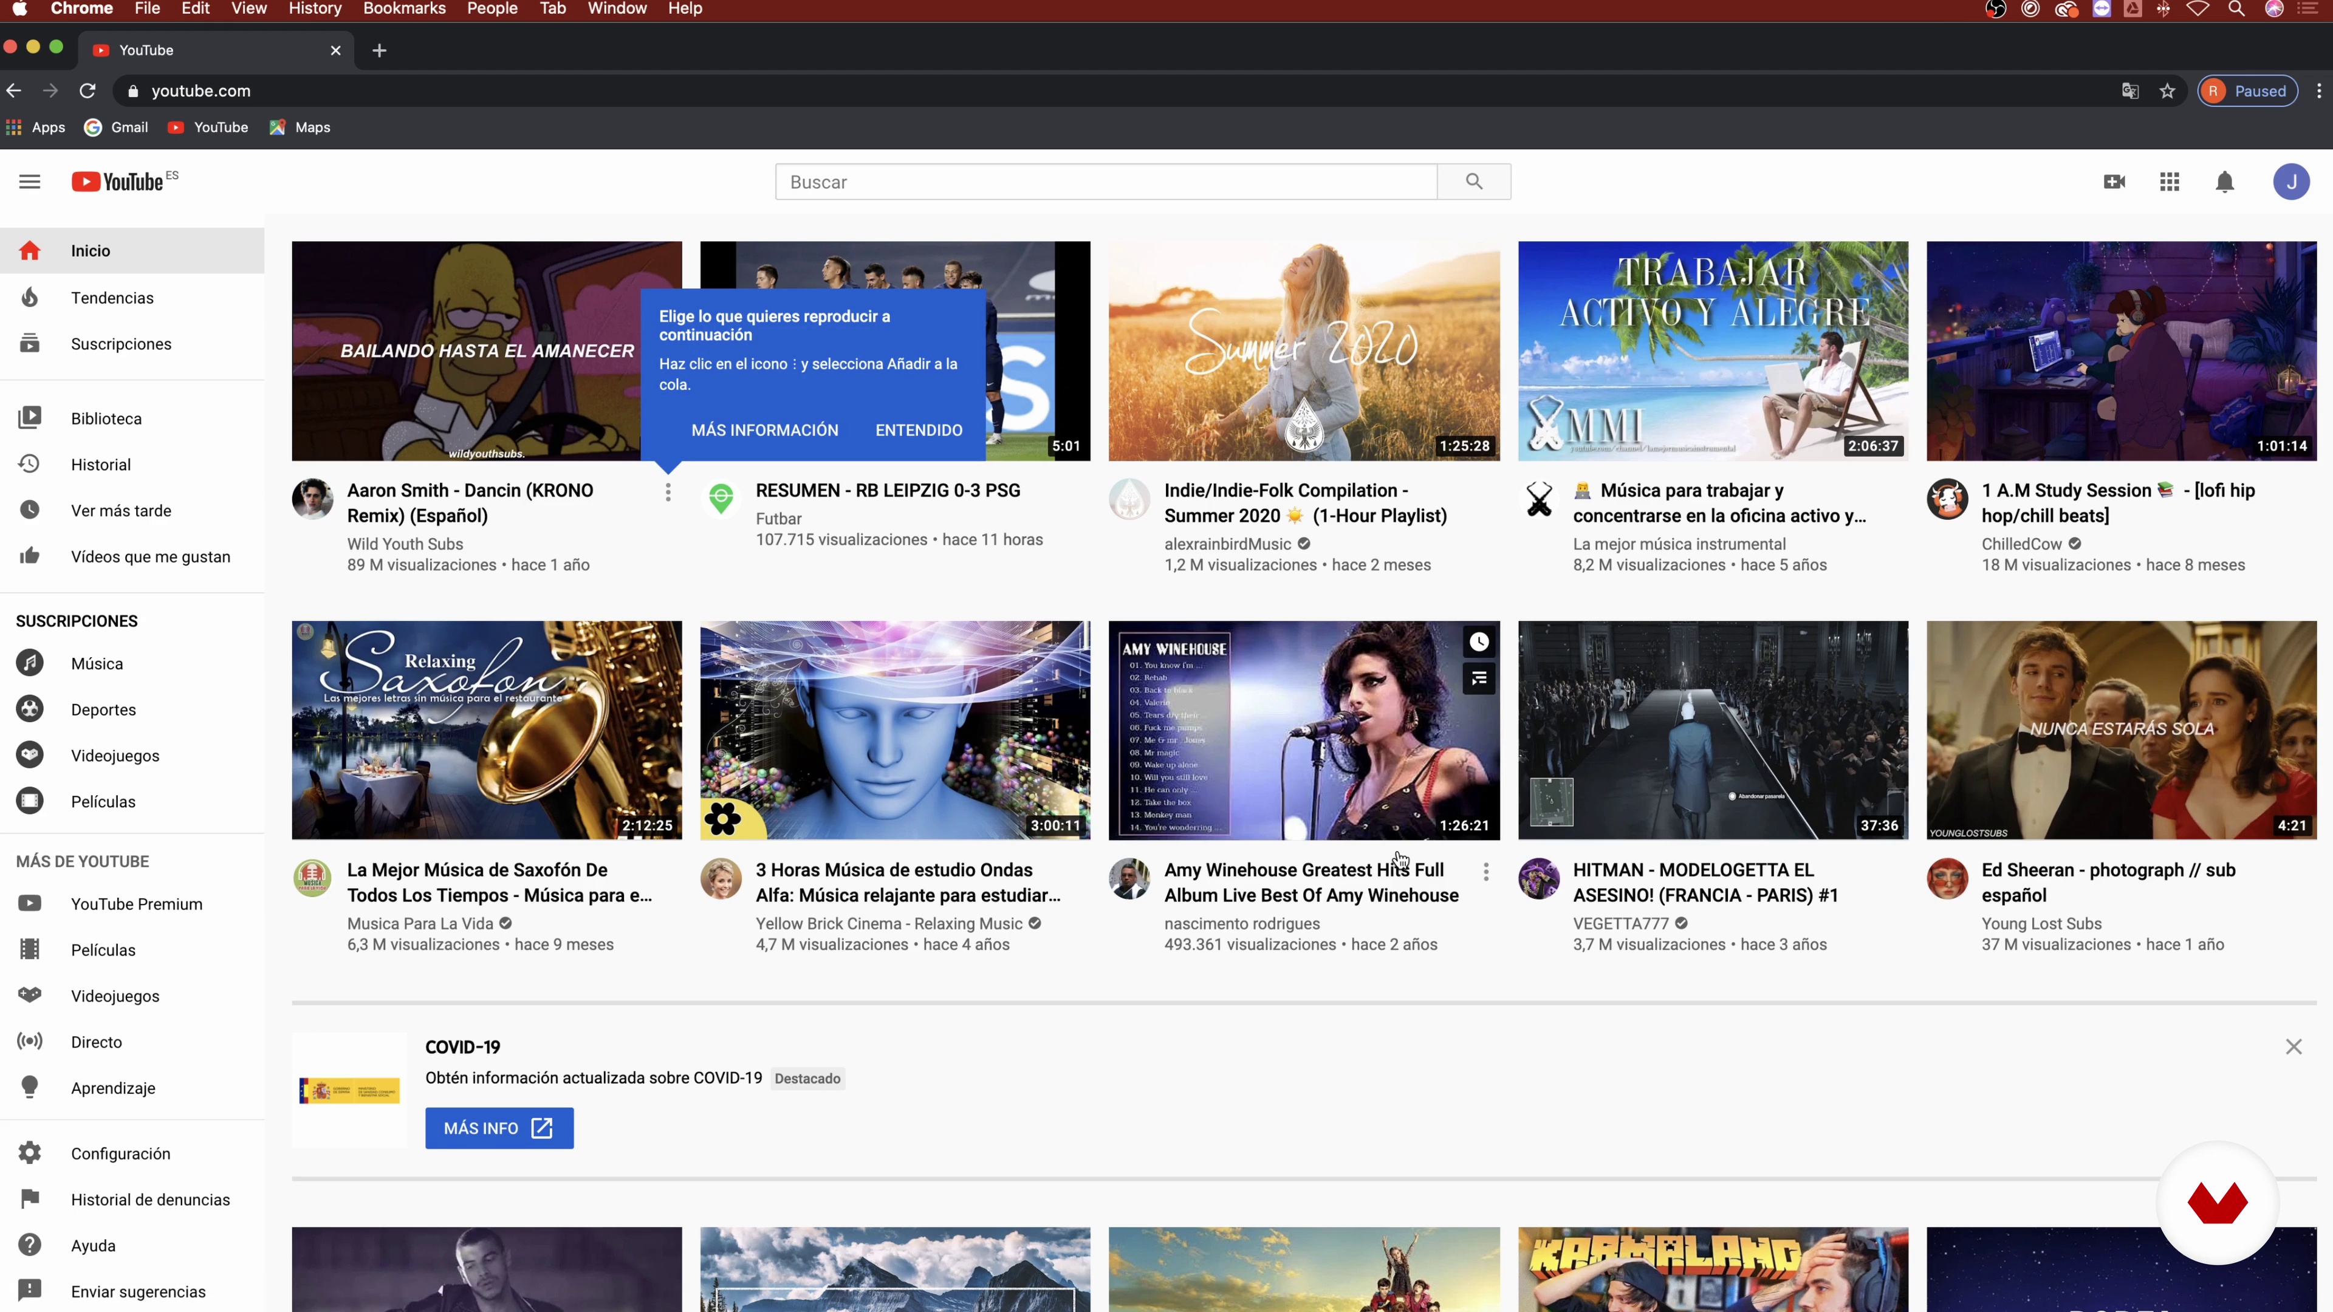This screenshot has width=2333, height=1312.
Task: Open the People menu in the menu bar
Action: (492, 9)
